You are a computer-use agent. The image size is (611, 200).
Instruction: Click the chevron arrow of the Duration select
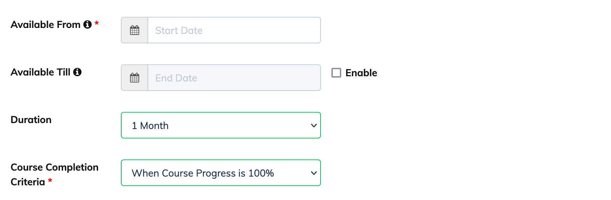314,126
